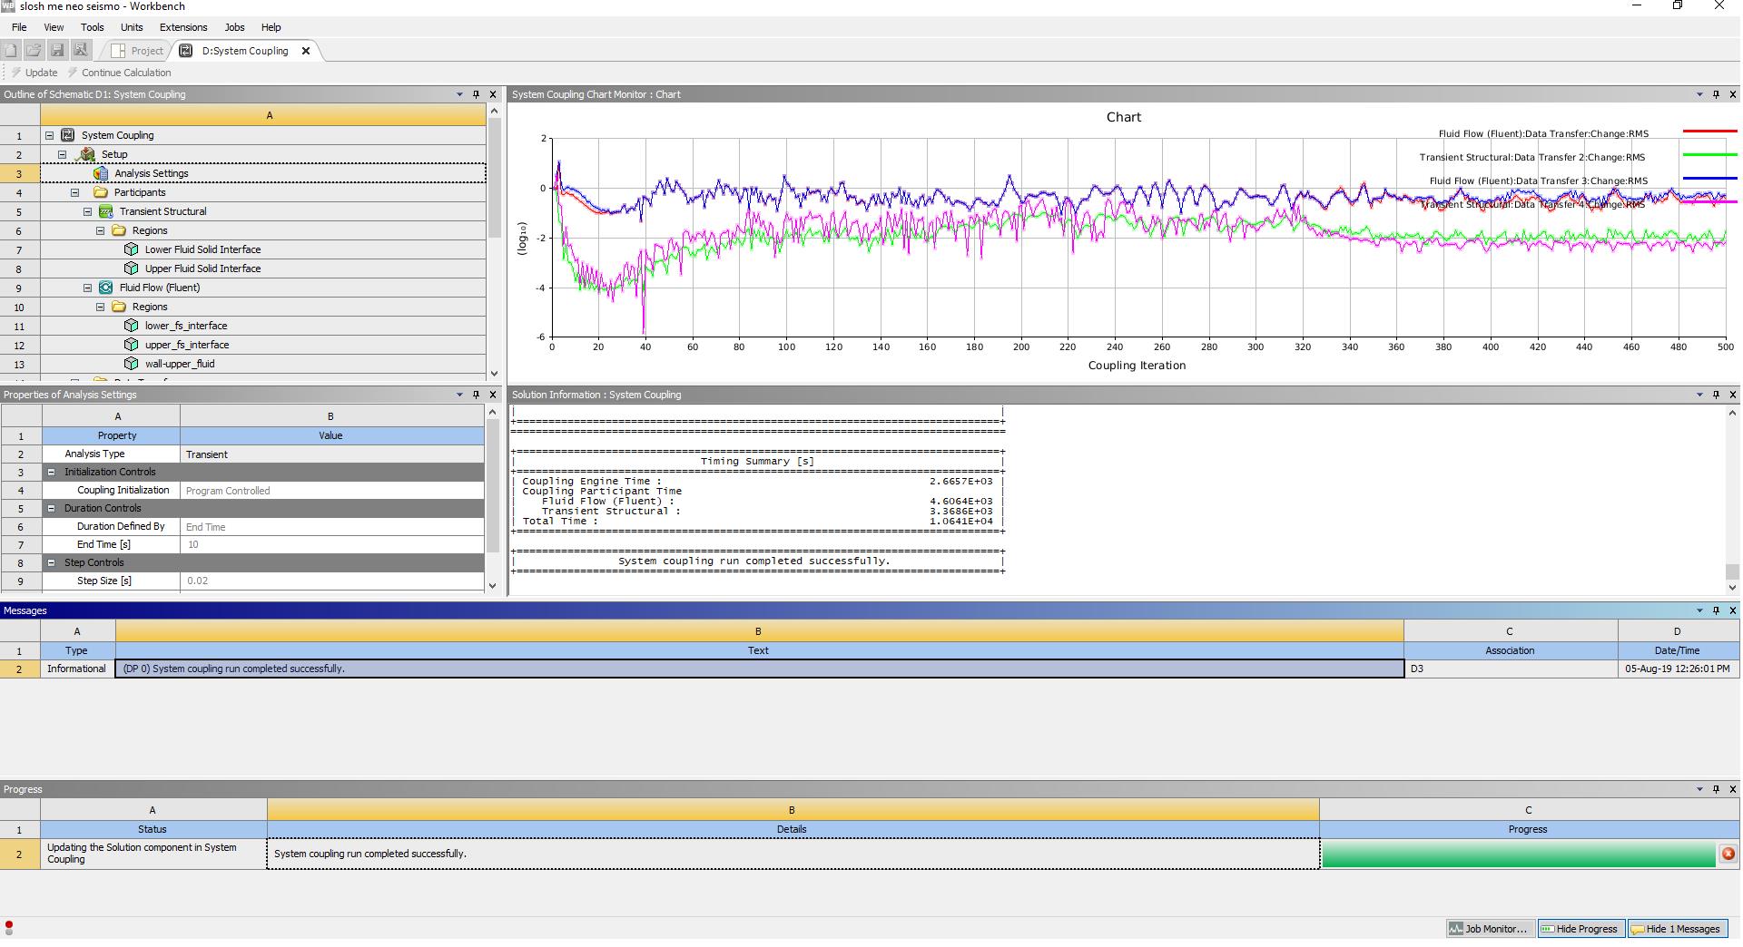Collapse the Fluid Flow (Fluent) node
Image resolution: width=1743 pixels, height=947 pixels.
[88, 288]
